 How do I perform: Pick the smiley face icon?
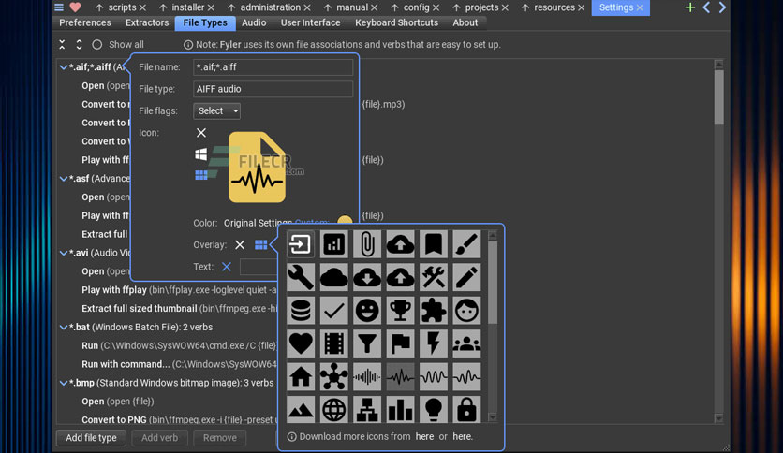coord(367,311)
